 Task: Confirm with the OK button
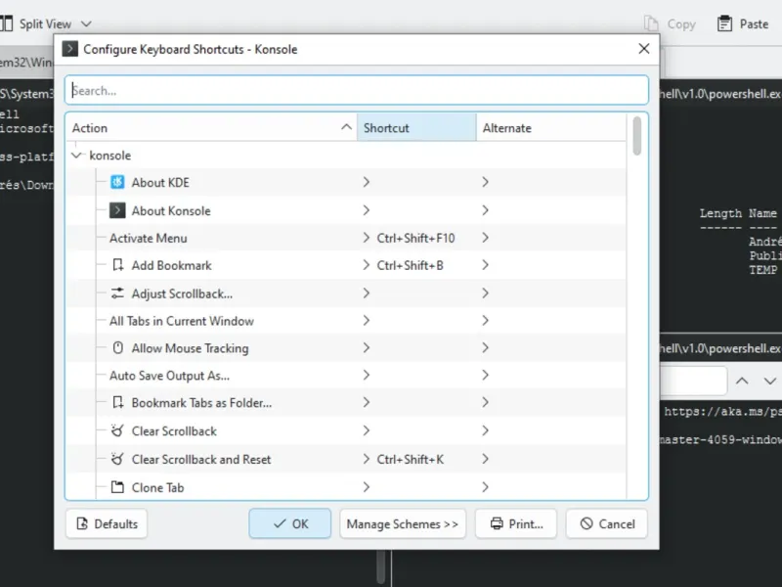pos(289,523)
